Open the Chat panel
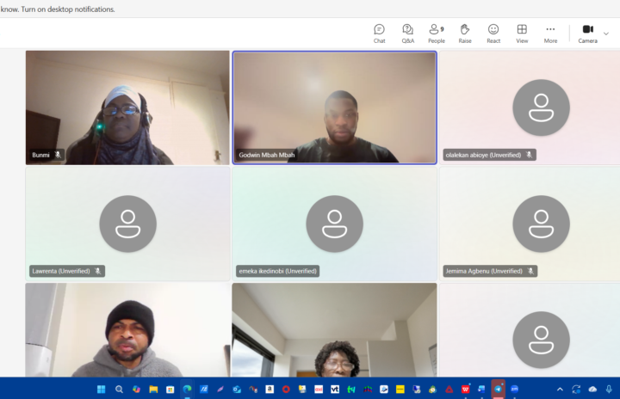Image resolution: width=620 pixels, height=399 pixels. (x=379, y=34)
